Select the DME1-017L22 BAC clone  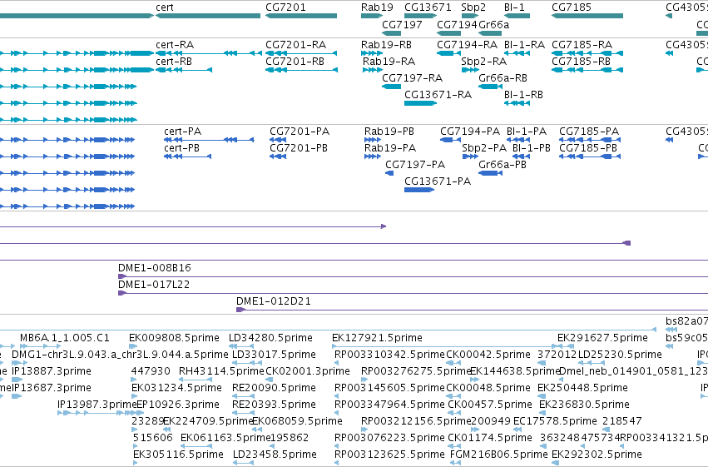point(413,293)
